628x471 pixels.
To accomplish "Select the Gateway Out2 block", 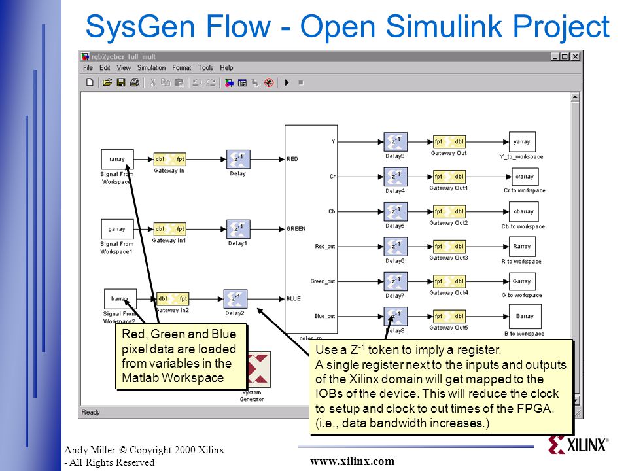I will click(x=449, y=211).
